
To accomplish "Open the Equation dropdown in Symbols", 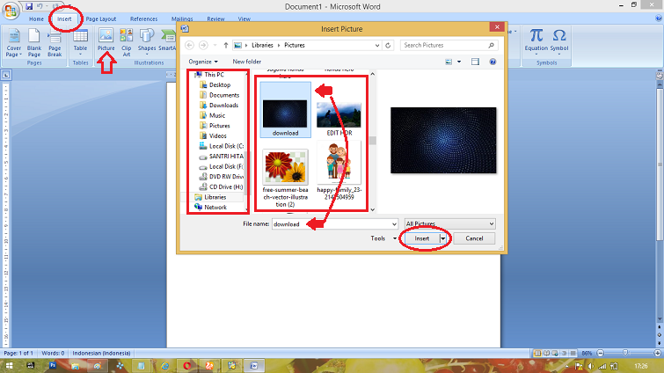I will coord(536,41).
